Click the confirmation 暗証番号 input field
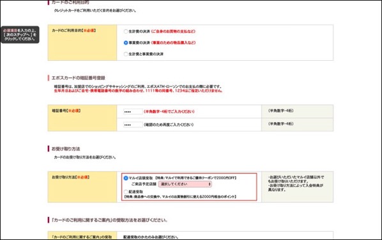This screenshot has width=382, height=240. 133,125
